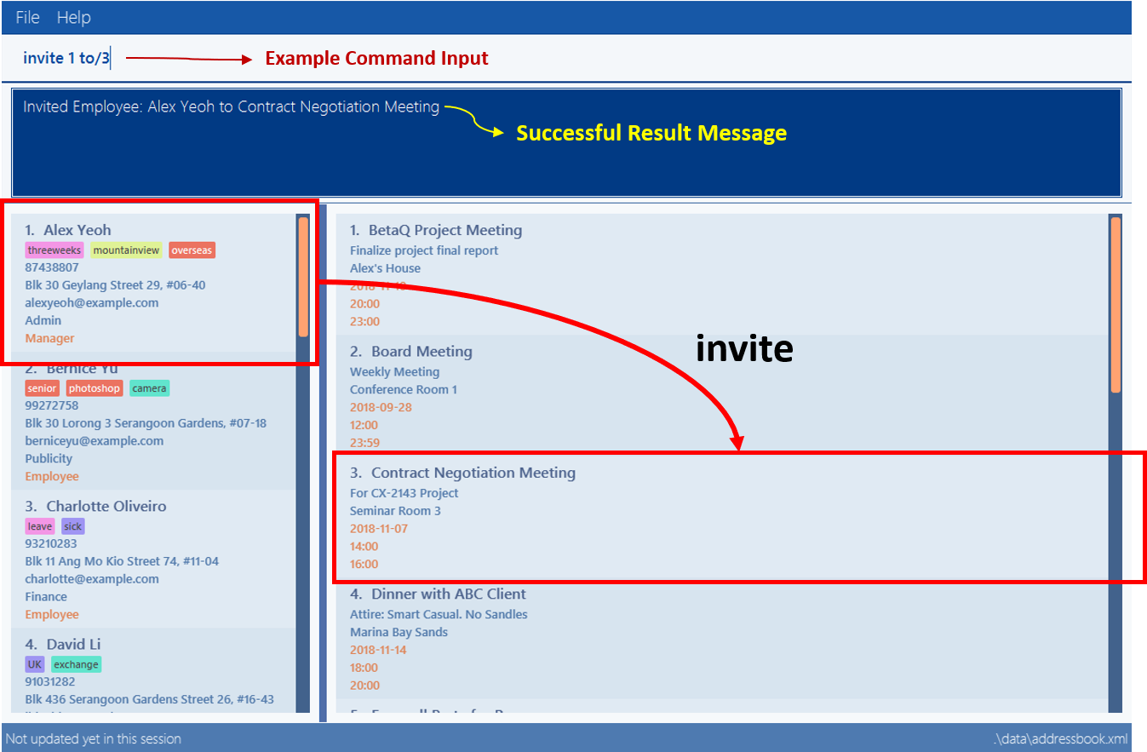Viewport: 1147px width, 752px height.
Task: Click the overseas tag
Action: 192,250
